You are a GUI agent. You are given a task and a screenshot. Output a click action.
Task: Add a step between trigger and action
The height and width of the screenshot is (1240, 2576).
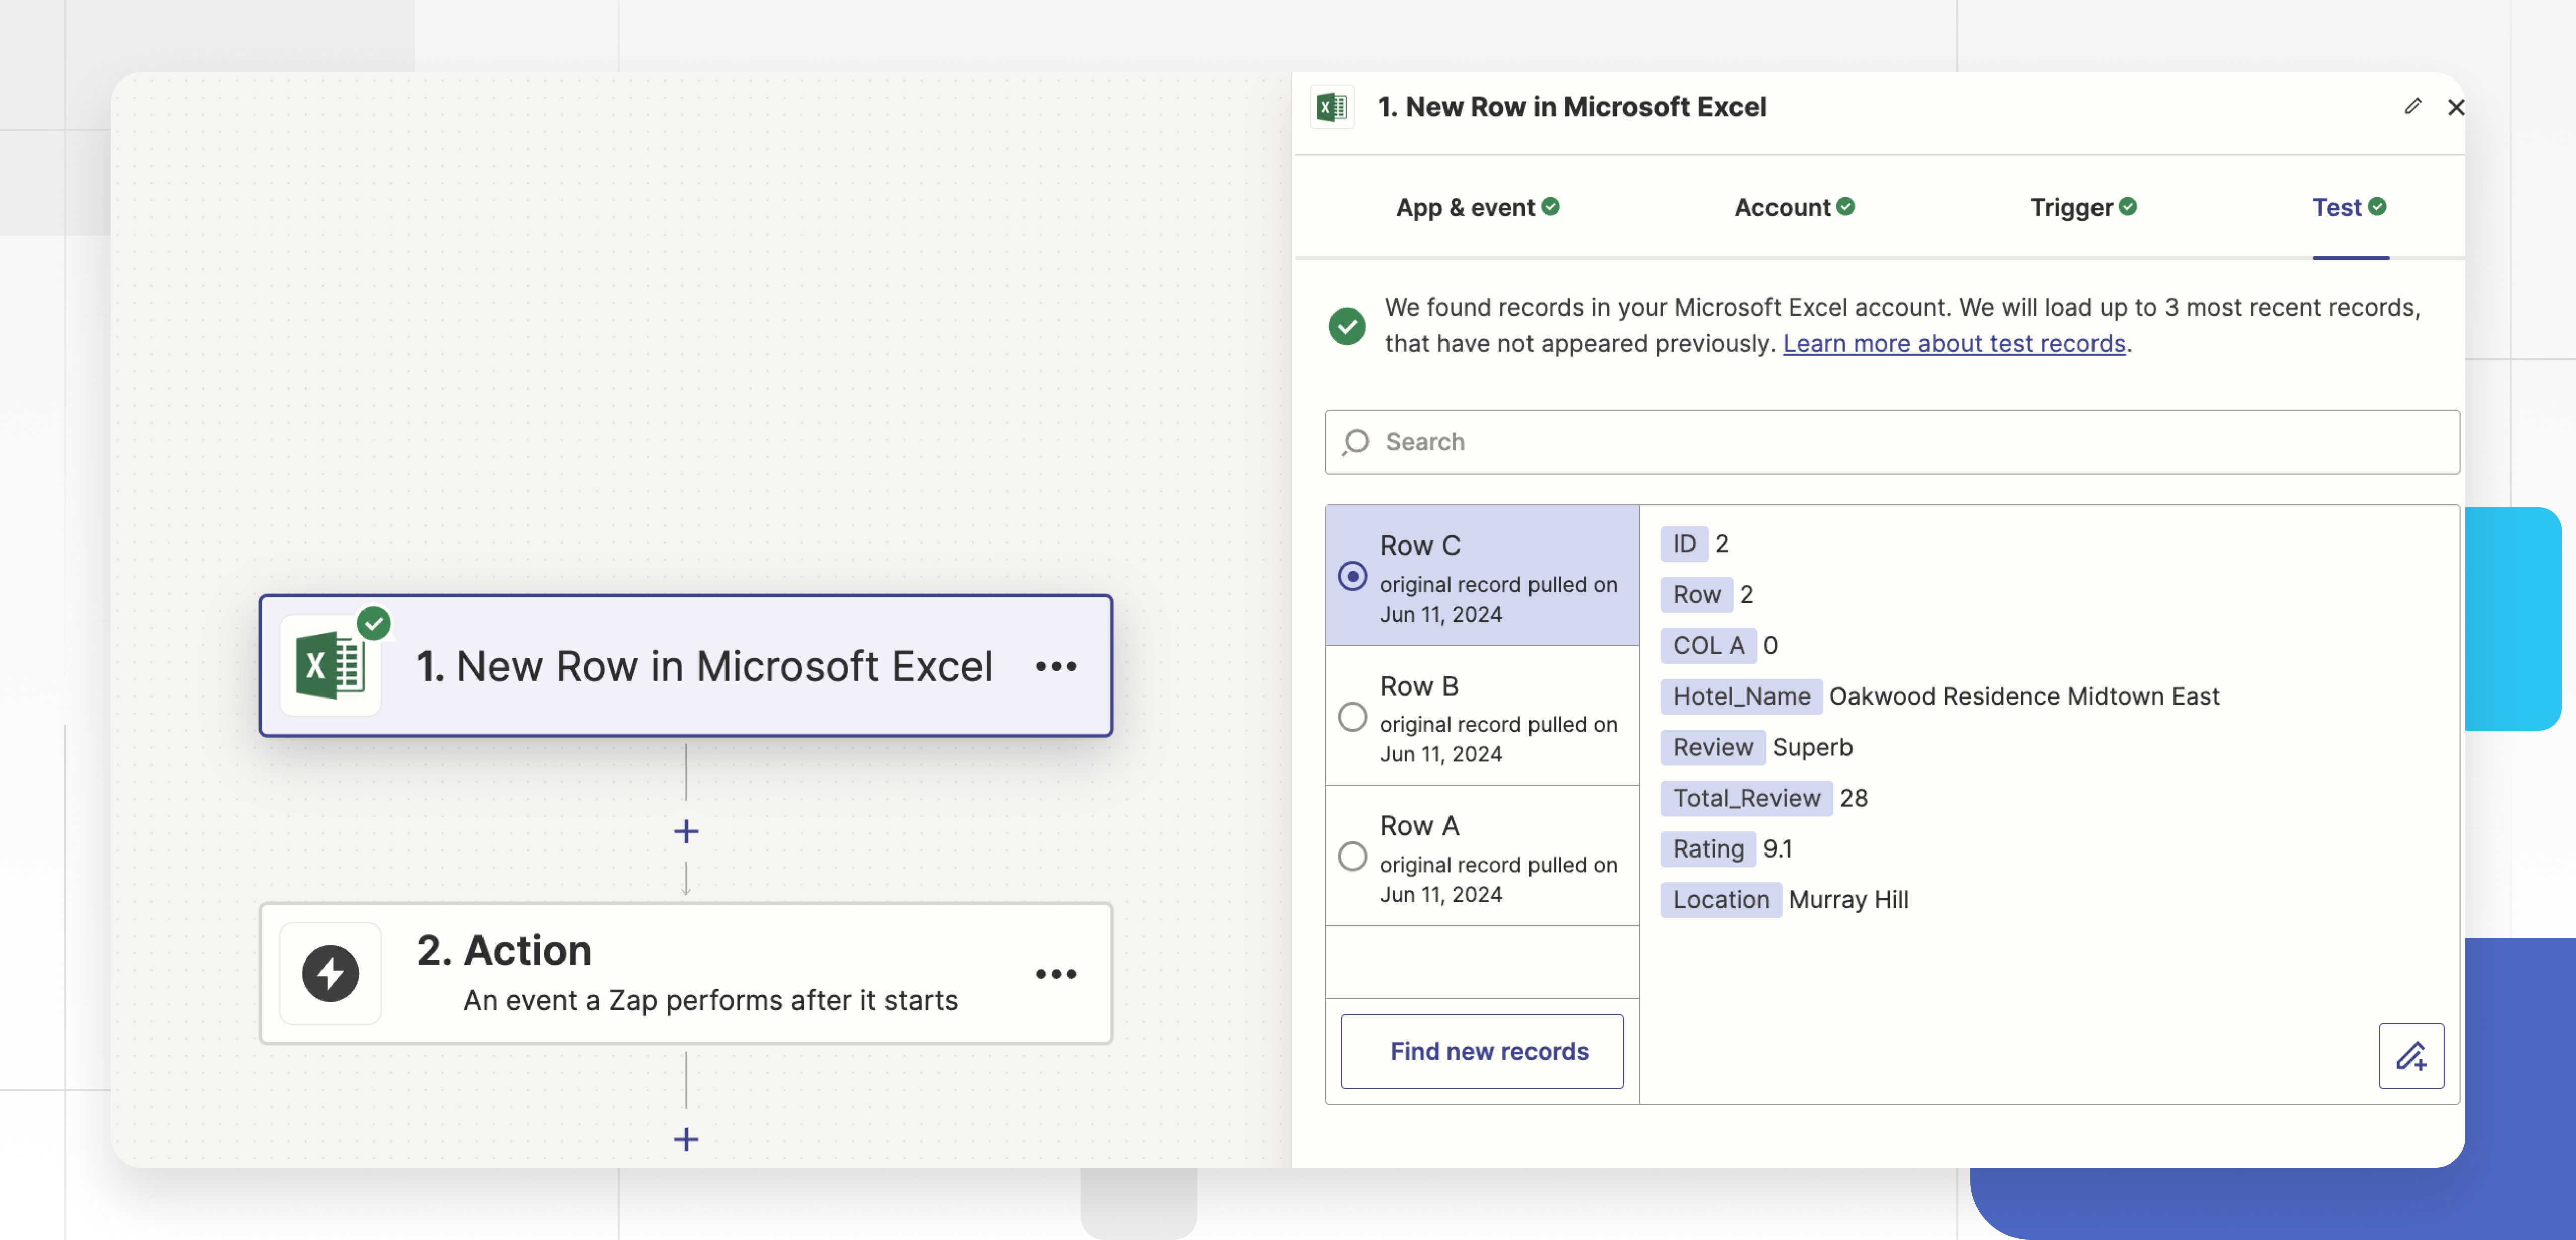pyautogui.click(x=686, y=832)
